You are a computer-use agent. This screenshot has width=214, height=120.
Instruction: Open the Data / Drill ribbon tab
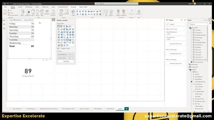(83, 7)
